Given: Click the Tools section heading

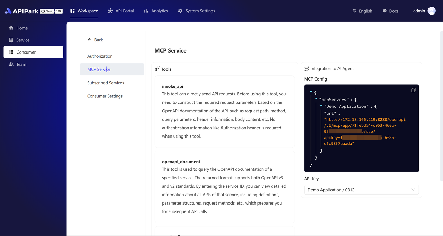Looking at the screenshot, I should [166, 69].
